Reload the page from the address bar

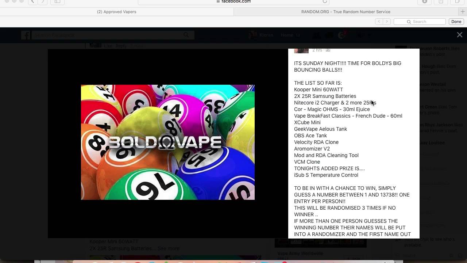click(x=325, y=1)
